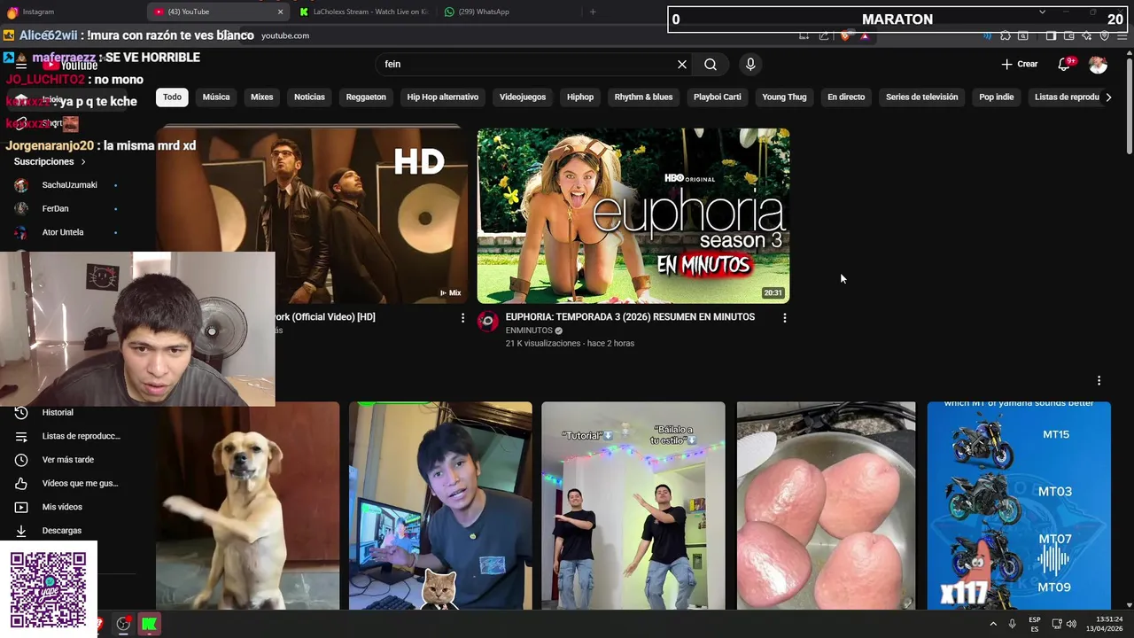Viewport: 1134px width, 638px height.
Task: Open the ENMINUTOS channel name link
Action: click(528, 331)
